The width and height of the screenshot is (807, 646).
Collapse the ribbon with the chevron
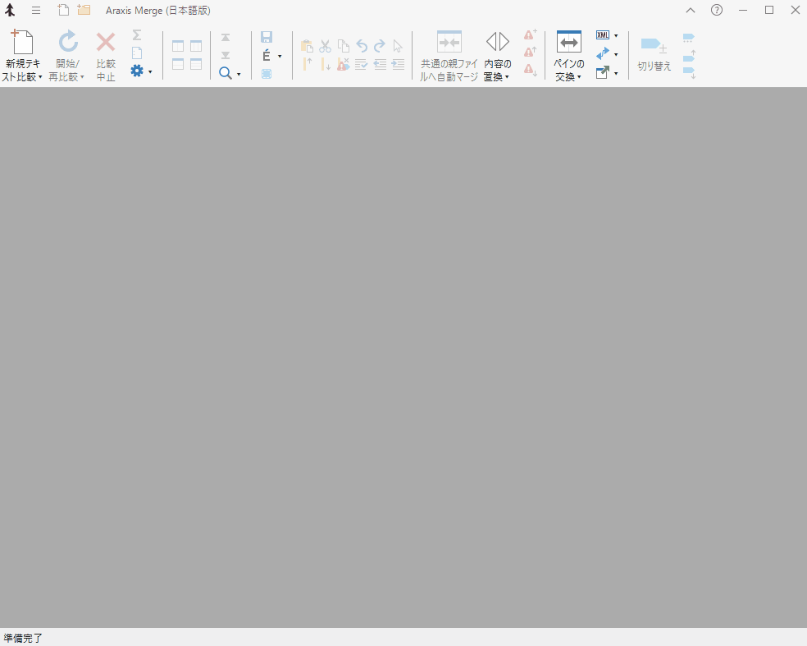click(691, 10)
